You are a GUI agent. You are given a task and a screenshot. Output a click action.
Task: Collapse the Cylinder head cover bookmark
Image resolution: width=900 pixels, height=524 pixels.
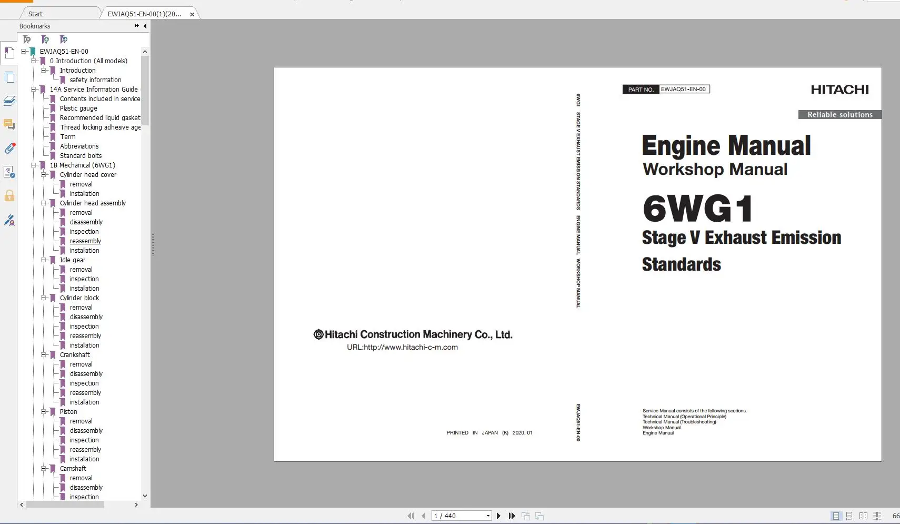click(44, 175)
